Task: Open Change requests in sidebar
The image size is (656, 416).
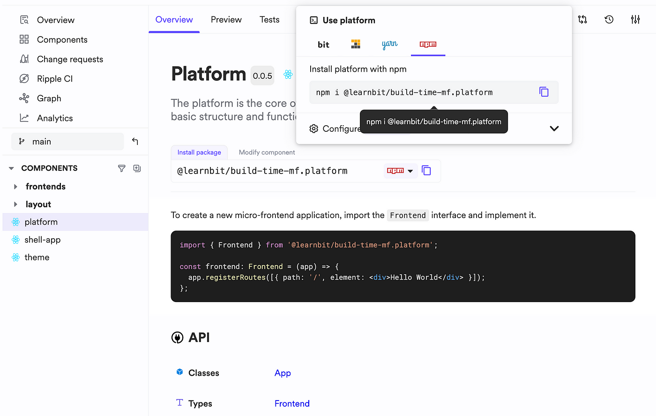Action: click(61, 59)
